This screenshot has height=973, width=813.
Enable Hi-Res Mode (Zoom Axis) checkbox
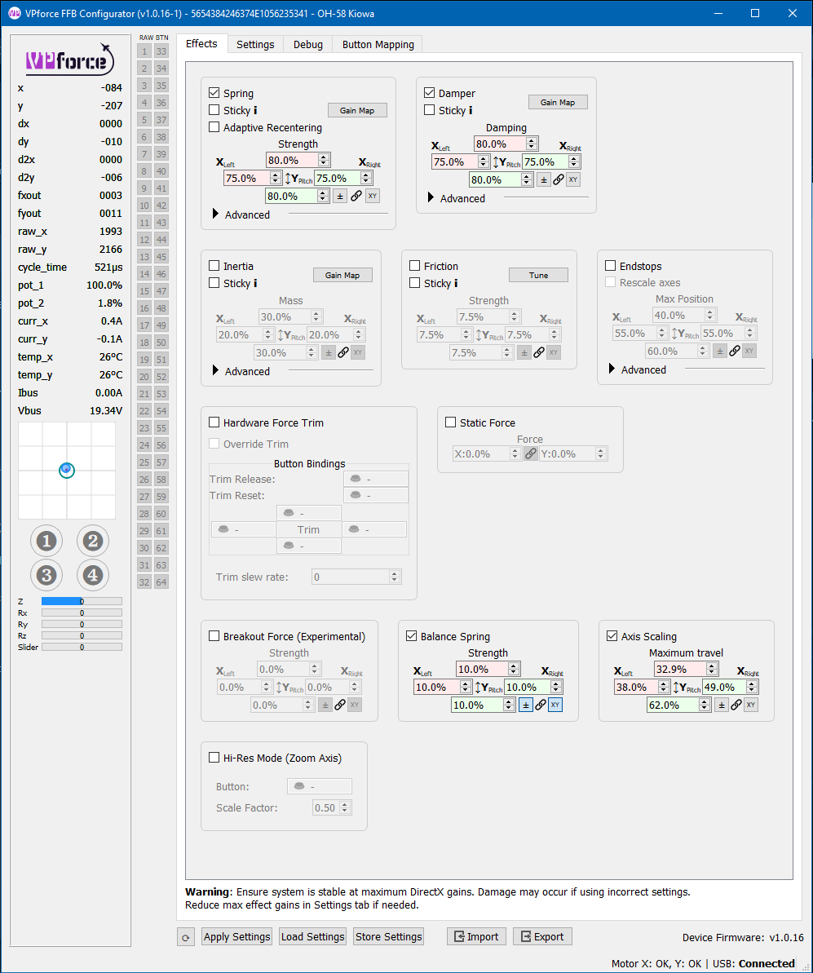click(x=214, y=758)
